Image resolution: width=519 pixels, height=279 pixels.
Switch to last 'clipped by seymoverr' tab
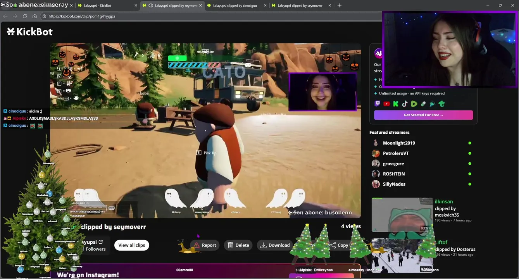301,5
